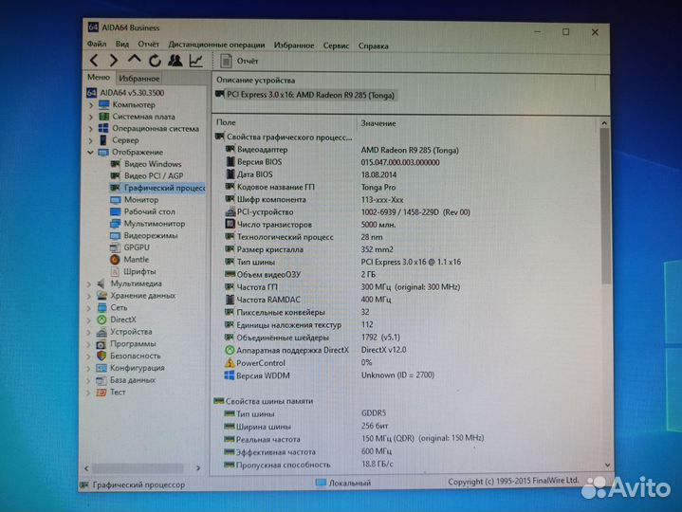Open the graph chart toolbar icon

click(195, 61)
